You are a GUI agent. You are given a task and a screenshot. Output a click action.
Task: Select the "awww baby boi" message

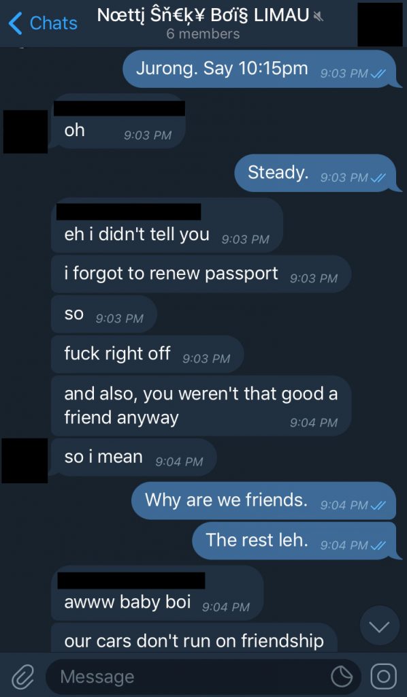(x=157, y=593)
